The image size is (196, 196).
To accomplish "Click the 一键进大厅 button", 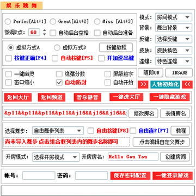I will click(x=126, y=97).
